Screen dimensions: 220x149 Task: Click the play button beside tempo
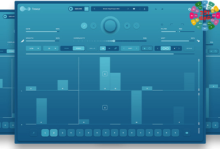[x=71, y=9]
